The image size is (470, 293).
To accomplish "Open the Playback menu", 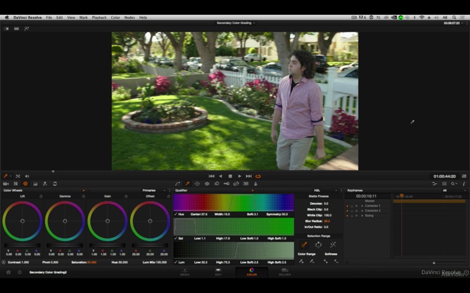I will (99, 18).
